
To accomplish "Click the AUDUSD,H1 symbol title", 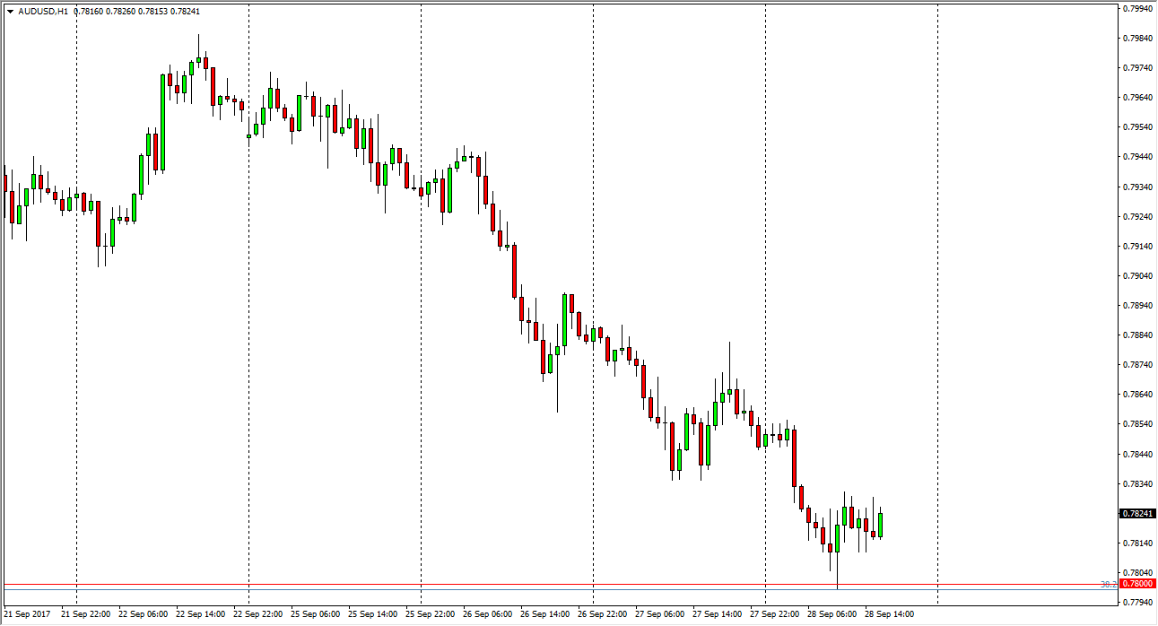I will click(x=43, y=12).
